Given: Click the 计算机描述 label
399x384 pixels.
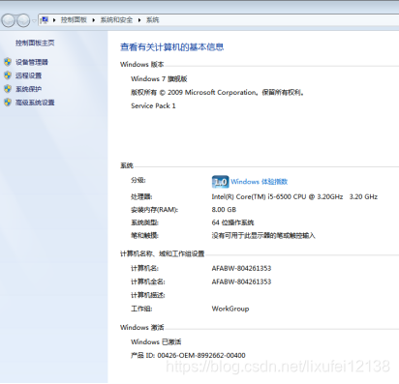Looking at the screenshot, I should pos(148,295).
